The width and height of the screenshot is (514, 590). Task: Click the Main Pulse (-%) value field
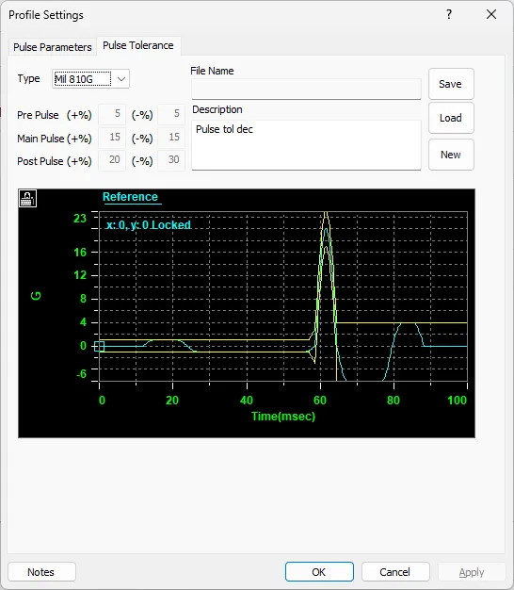pos(171,138)
